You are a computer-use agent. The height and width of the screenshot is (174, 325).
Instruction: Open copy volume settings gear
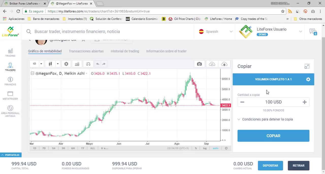pyautogui.click(x=308, y=79)
